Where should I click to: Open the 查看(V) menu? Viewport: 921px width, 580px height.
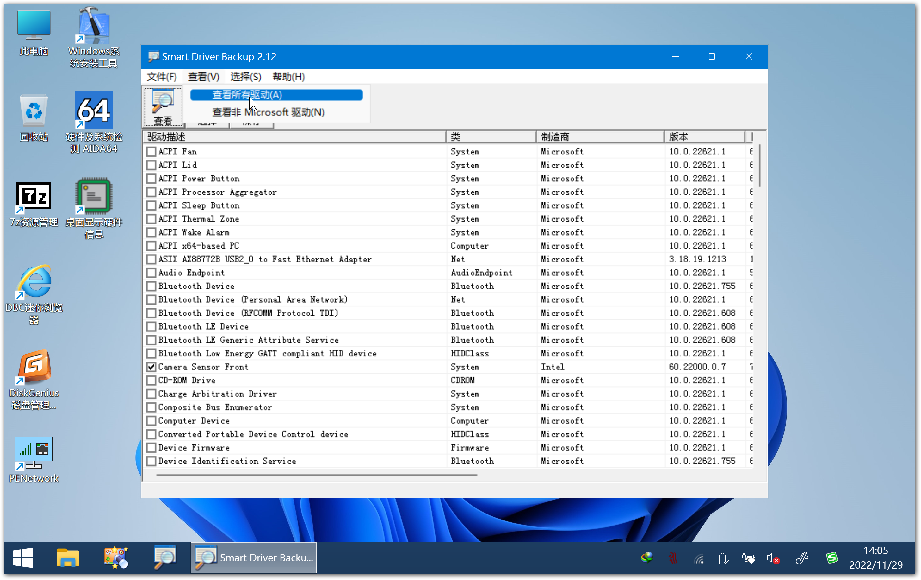click(203, 77)
